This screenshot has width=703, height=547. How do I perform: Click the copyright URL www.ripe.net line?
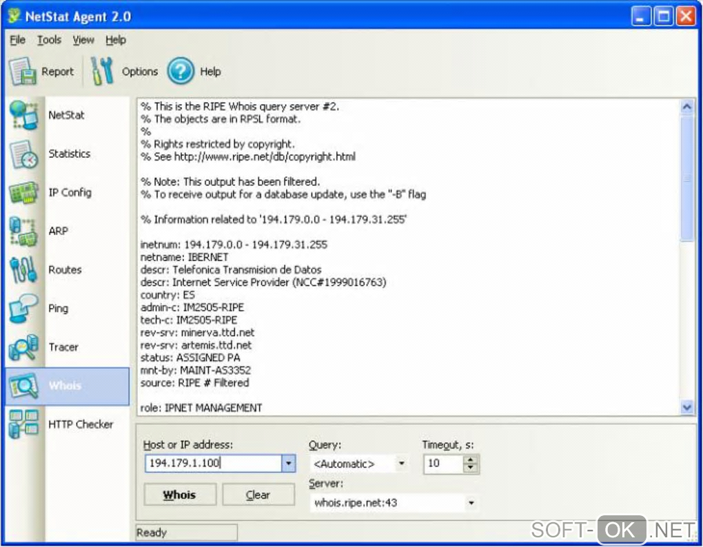coord(248,157)
